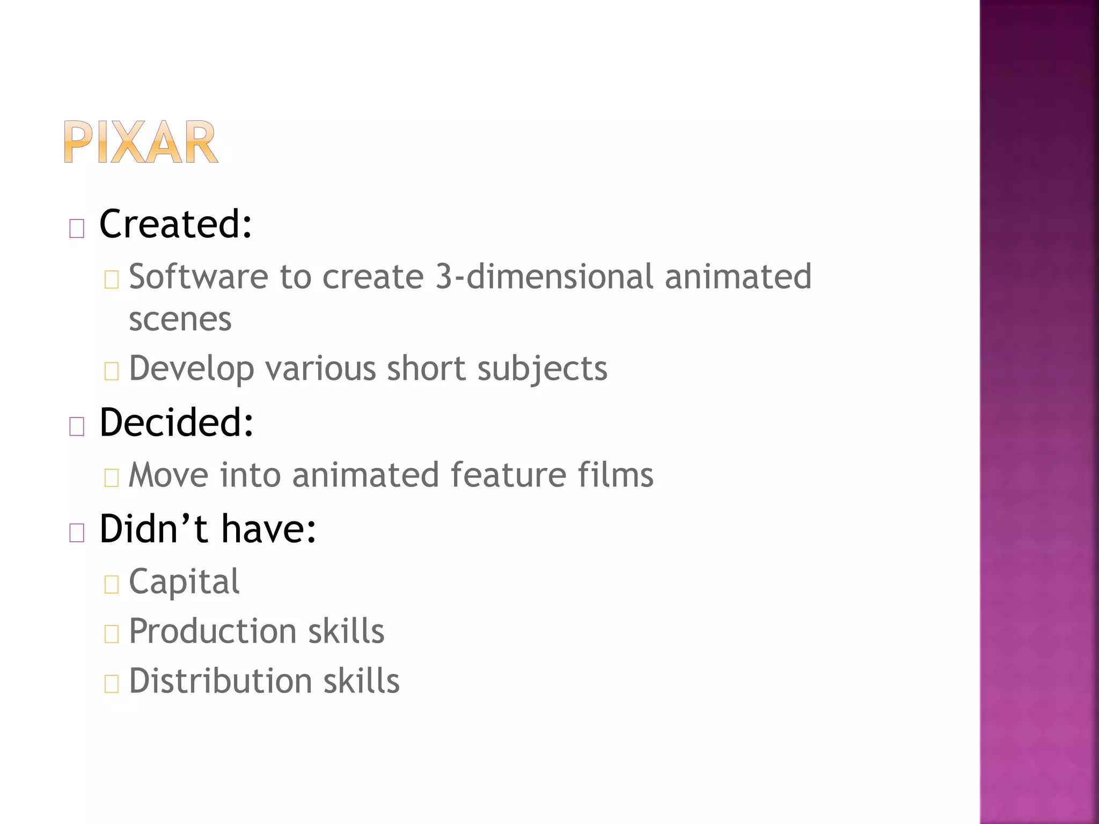
Task: Click the "Software to create 3-dimensional animated" line
Action: pos(470,277)
